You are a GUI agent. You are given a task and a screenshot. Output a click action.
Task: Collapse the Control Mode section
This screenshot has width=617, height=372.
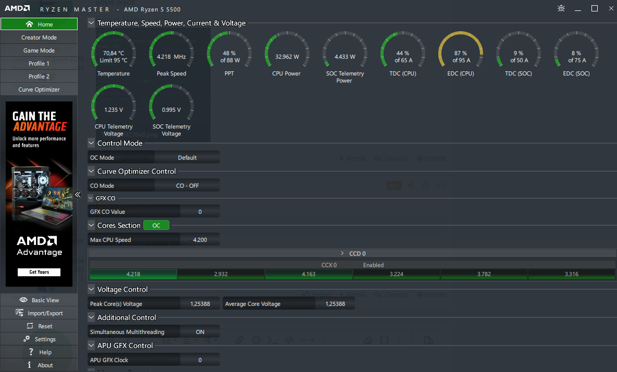91,143
